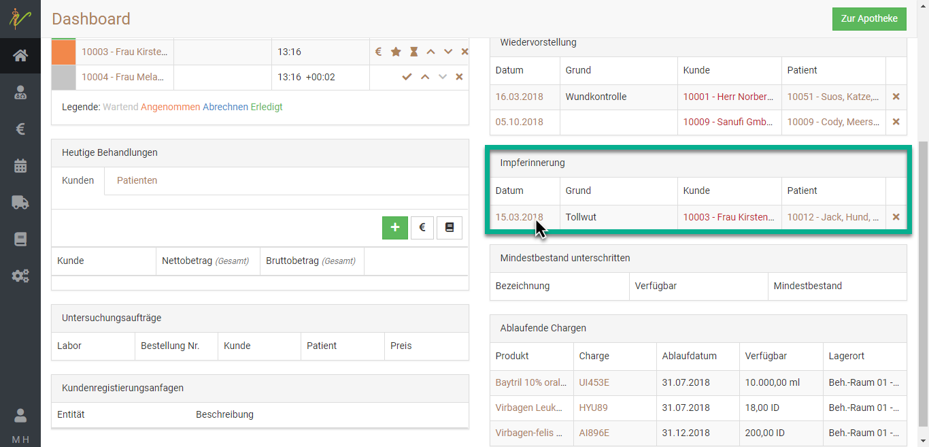This screenshot has width=929, height=447.
Task: Open the calendar icon in the sidebar
Action: click(x=20, y=165)
